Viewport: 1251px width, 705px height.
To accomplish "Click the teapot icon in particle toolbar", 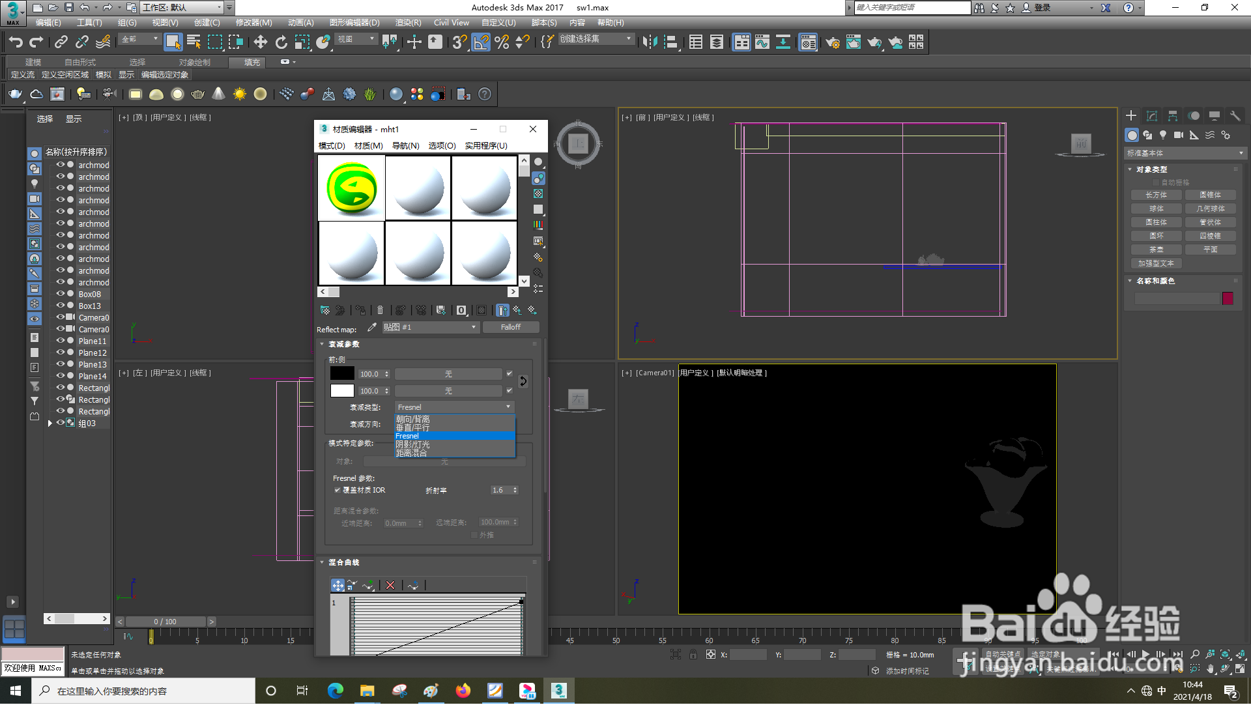I will (x=15, y=94).
